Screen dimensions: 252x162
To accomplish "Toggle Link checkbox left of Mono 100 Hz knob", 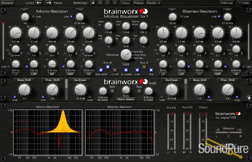I will [x=9, y=66].
